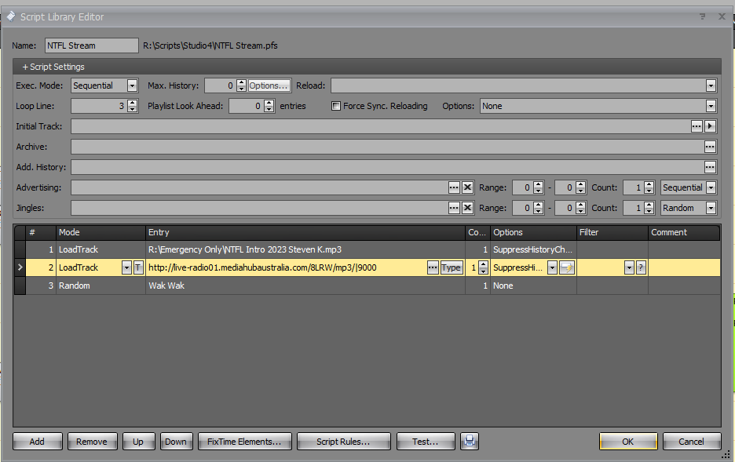This screenshot has height=462, width=735.
Task: Enable Force Sync. Reloading checkbox
Action: (x=336, y=106)
